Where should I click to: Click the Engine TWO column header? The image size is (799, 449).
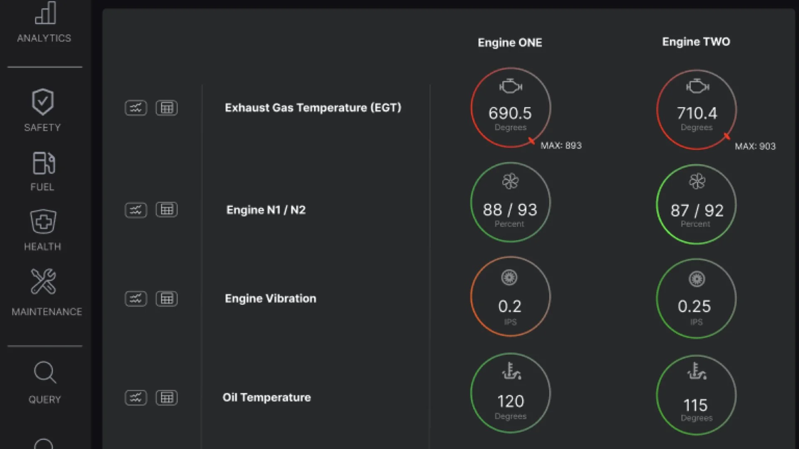point(696,42)
